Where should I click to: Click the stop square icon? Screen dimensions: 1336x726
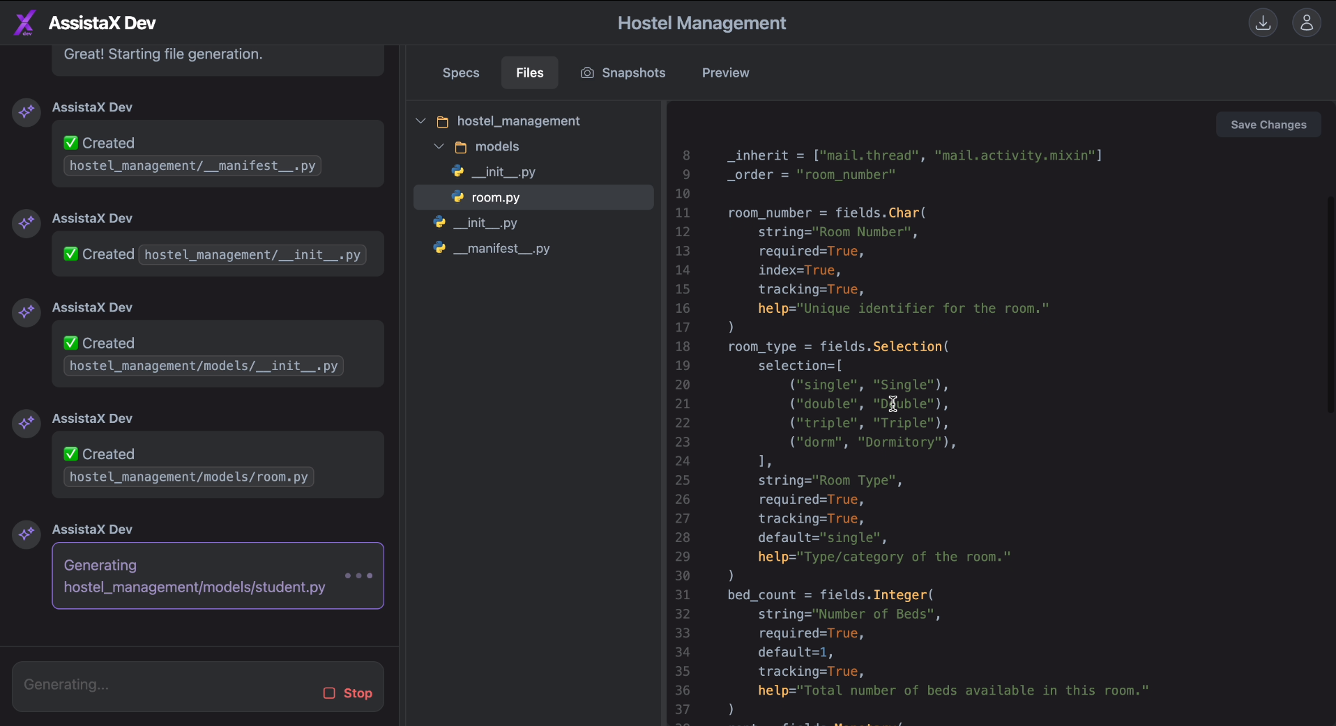pyautogui.click(x=329, y=693)
